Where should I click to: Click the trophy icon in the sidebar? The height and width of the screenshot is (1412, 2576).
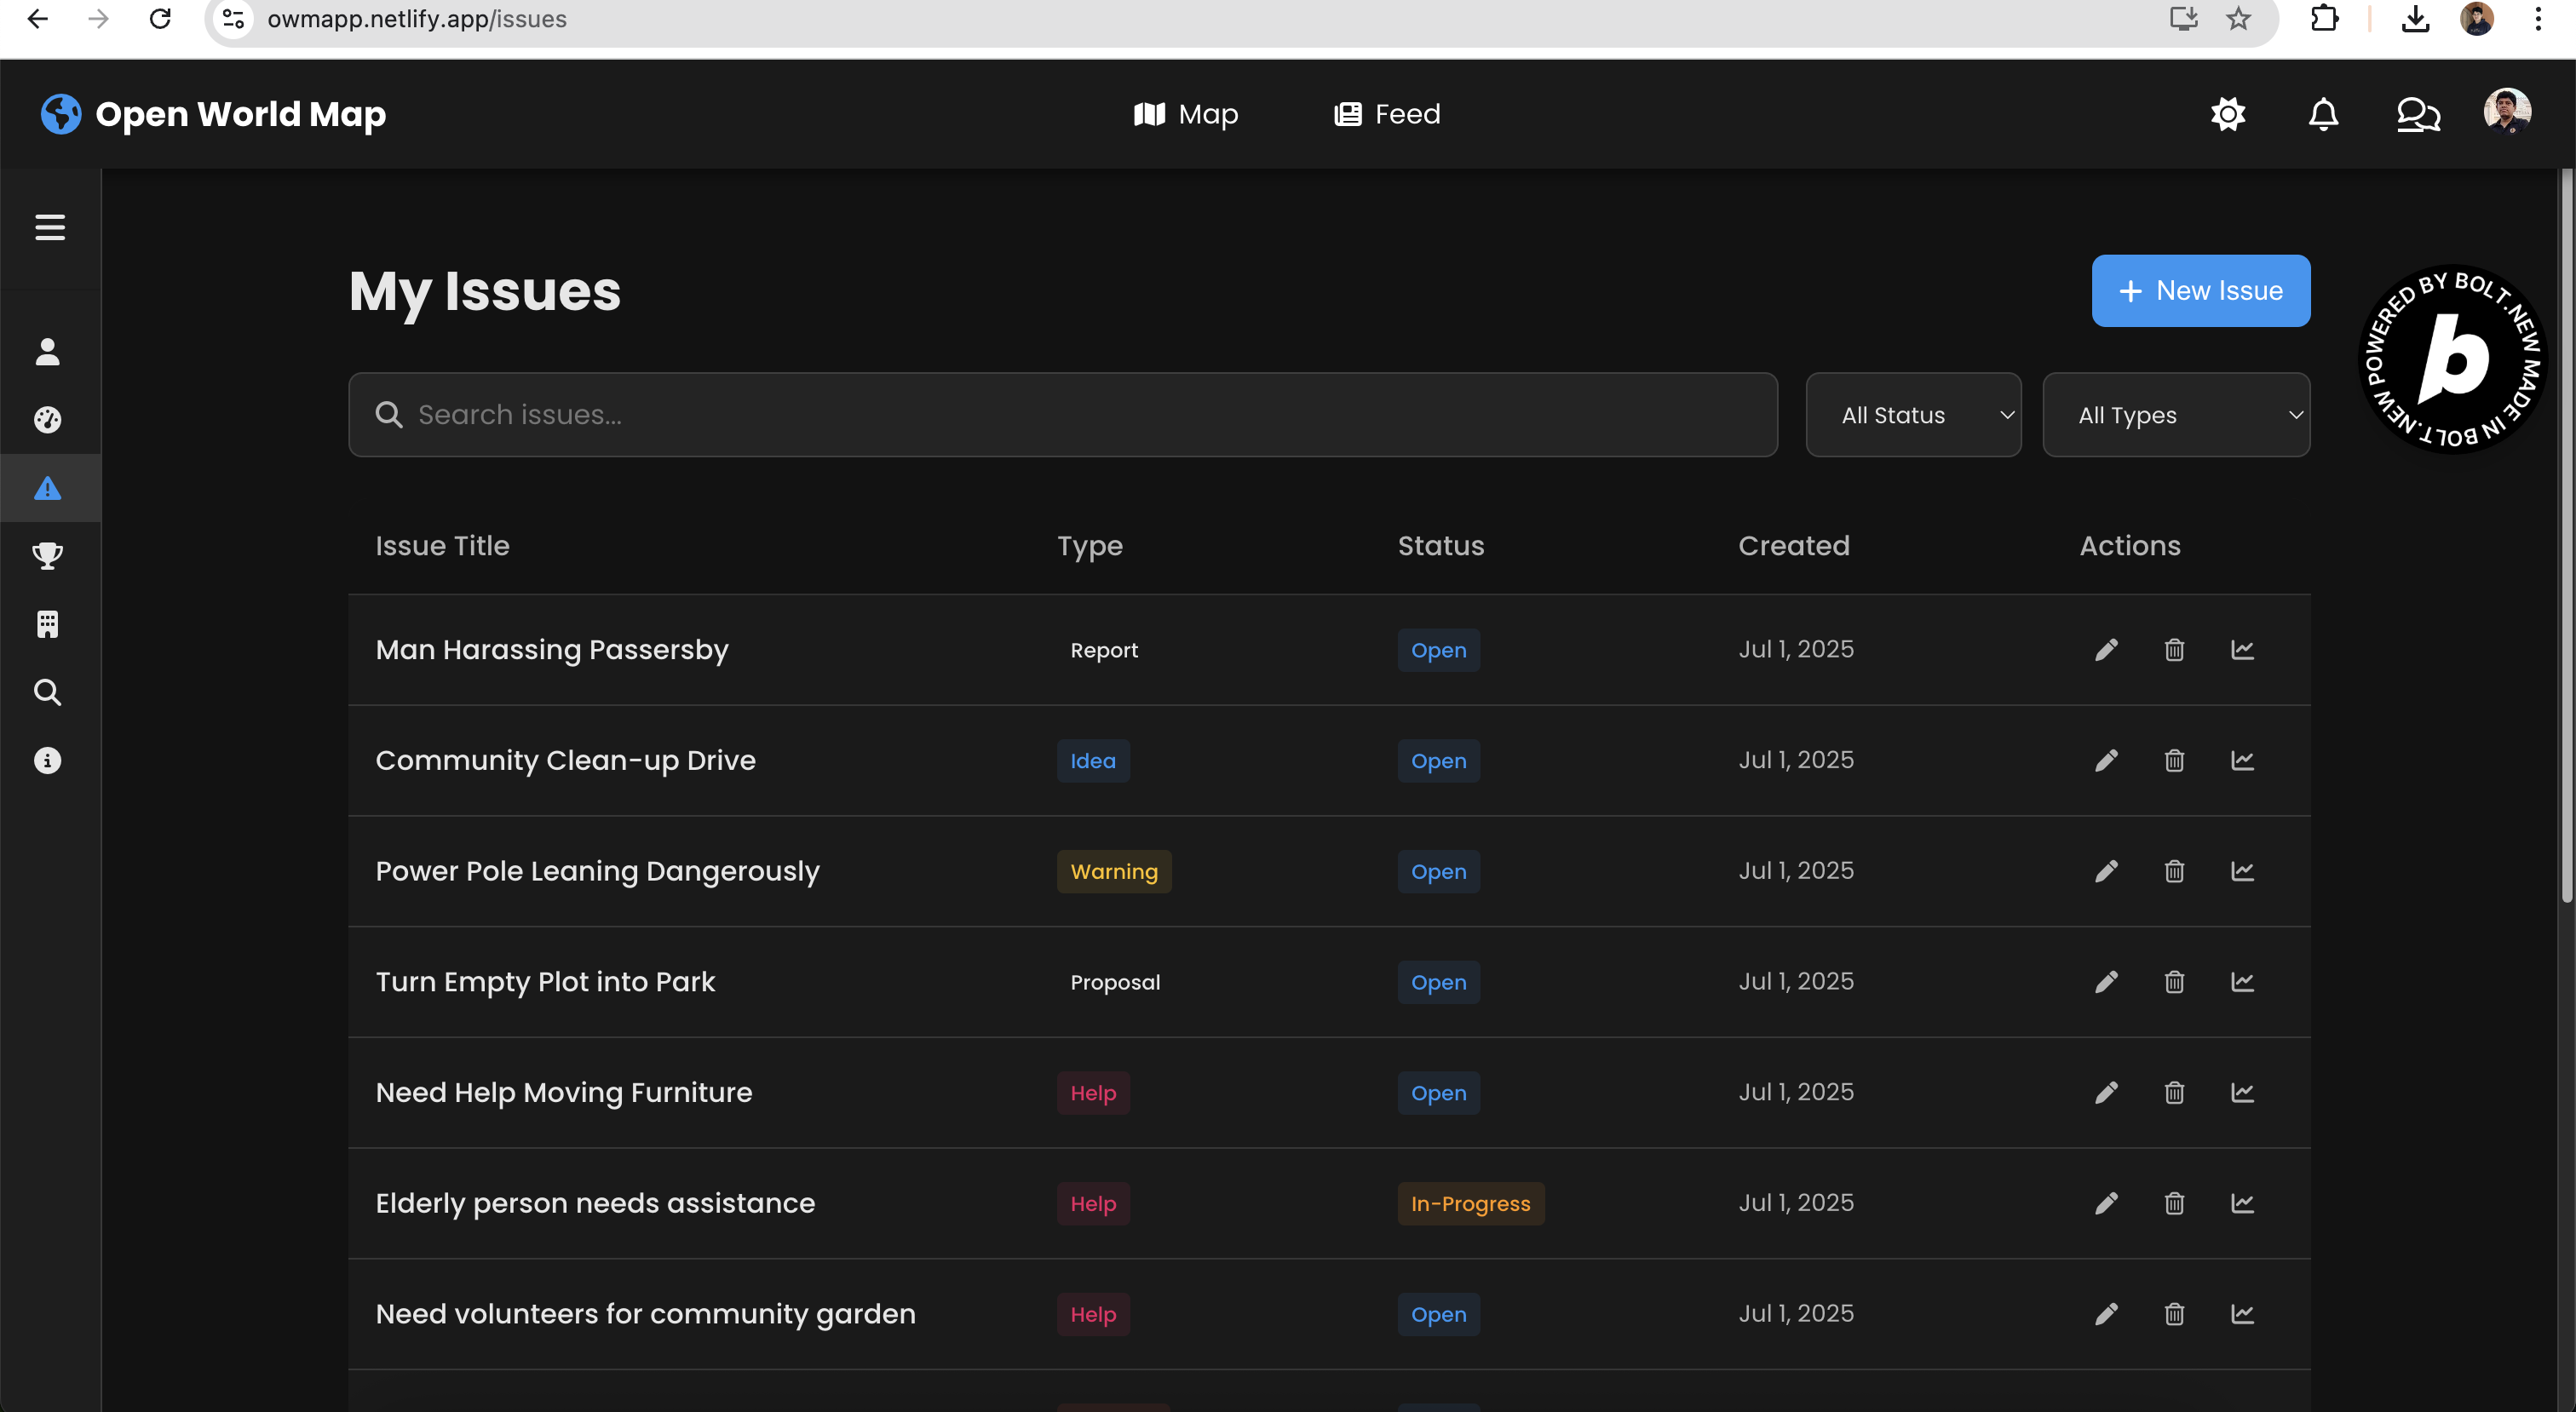click(48, 556)
